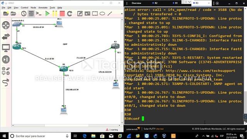Screen dimensions: 247x139
Task: Open the Windows Start menu
Action: pos(4,136)
